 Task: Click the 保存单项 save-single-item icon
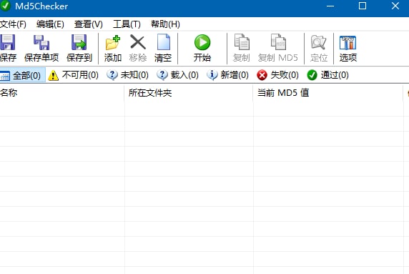[x=41, y=42]
